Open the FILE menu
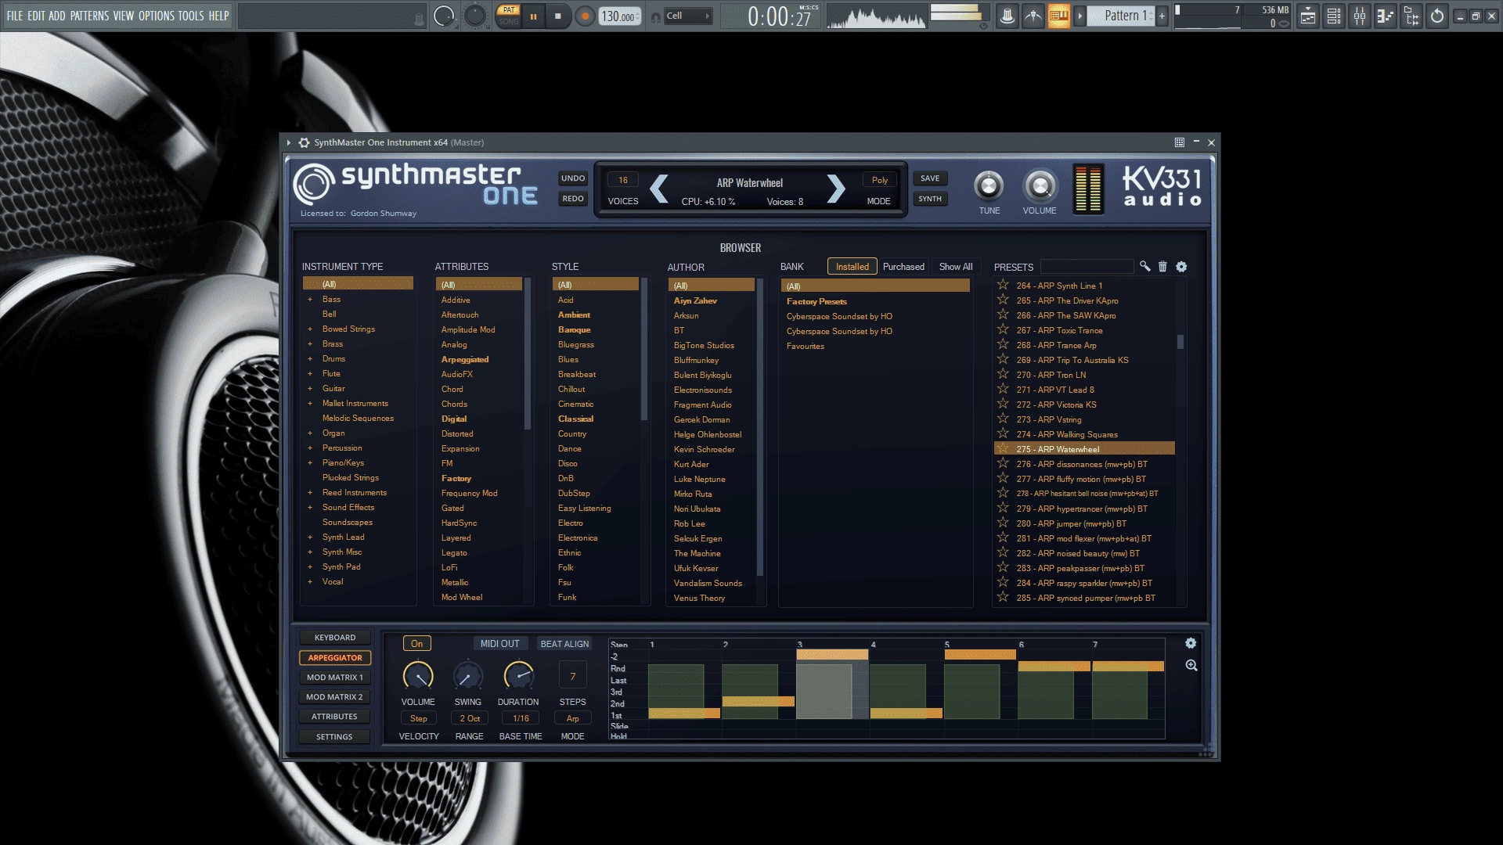The width and height of the screenshot is (1503, 845). (14, 16)
